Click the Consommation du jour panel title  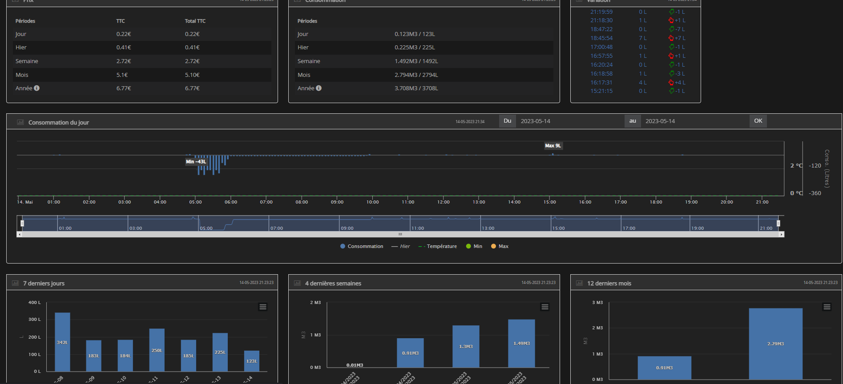point(59,122)
